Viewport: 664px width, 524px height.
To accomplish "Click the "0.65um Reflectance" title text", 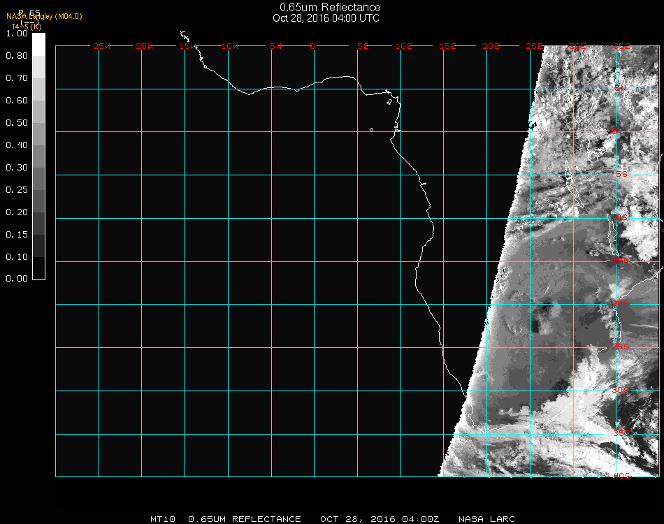I will click(x=330, y=8).
